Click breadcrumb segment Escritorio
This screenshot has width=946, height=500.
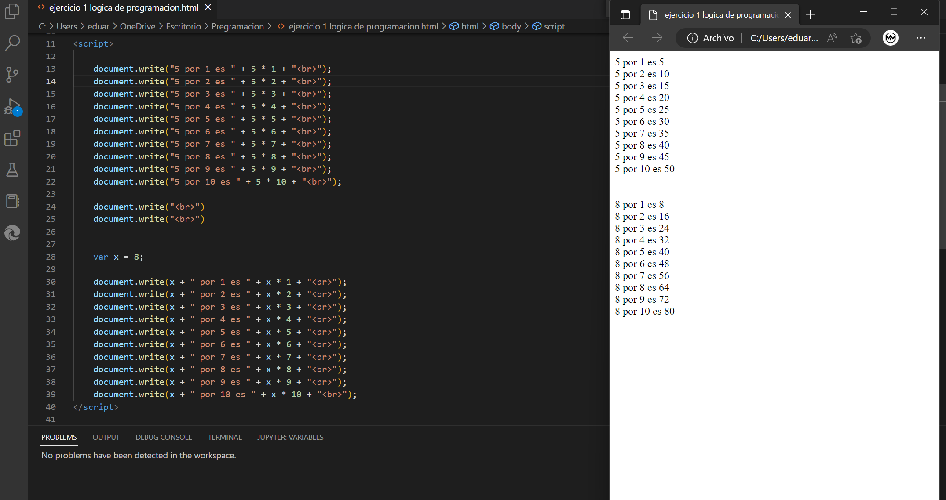click(183, 26)
